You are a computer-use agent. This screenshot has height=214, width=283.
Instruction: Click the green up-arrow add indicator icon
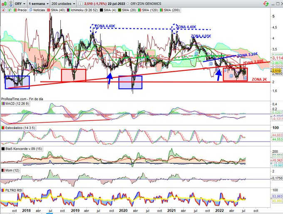[10, 10]
